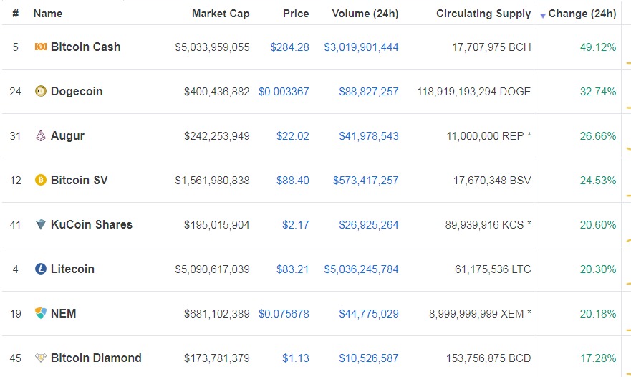This screenshot has height=377, width=631.
Task: Sort by the Name column header
Action: 48,14
